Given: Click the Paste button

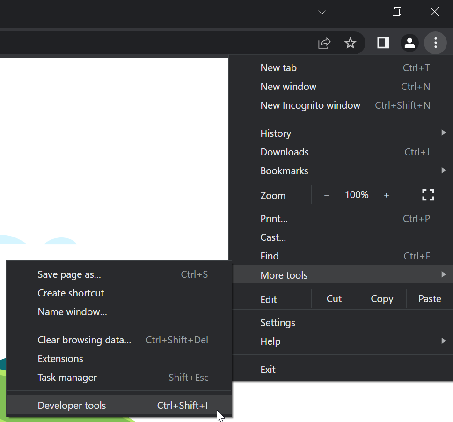Looking at the screenshot, I should pyautogui.click(x=430, y=299).
